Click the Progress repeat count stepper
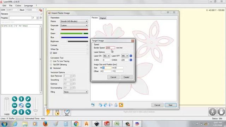 (38, 18)
